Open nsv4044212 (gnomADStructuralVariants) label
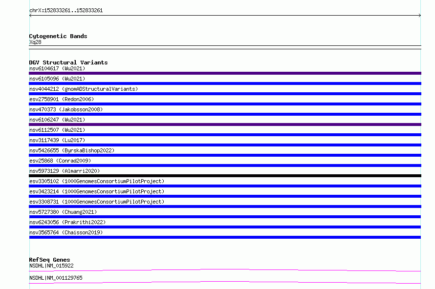This screenshot has width=435, height=289. click(x=84, y=89)
